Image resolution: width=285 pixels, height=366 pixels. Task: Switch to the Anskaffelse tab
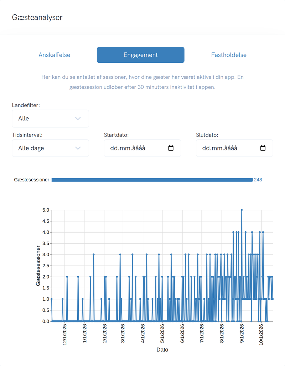click(55, 55)
